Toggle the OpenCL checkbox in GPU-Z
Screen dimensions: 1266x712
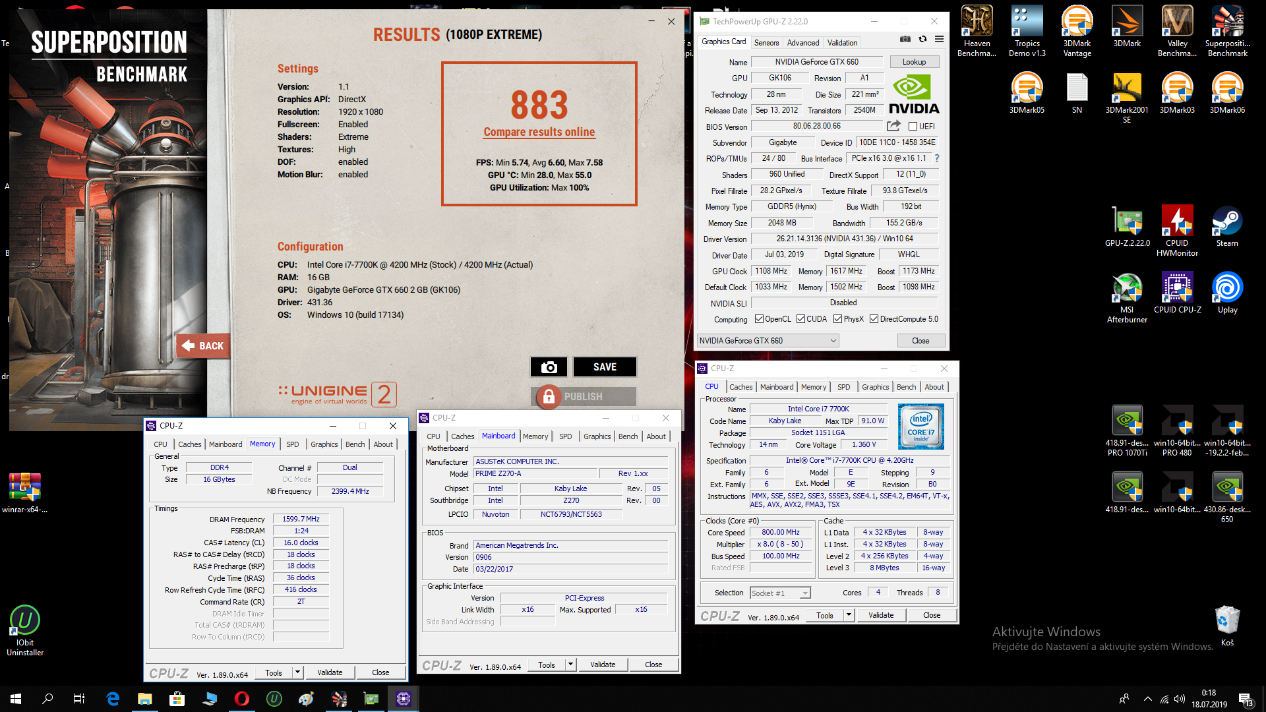(x=759, y=319)
